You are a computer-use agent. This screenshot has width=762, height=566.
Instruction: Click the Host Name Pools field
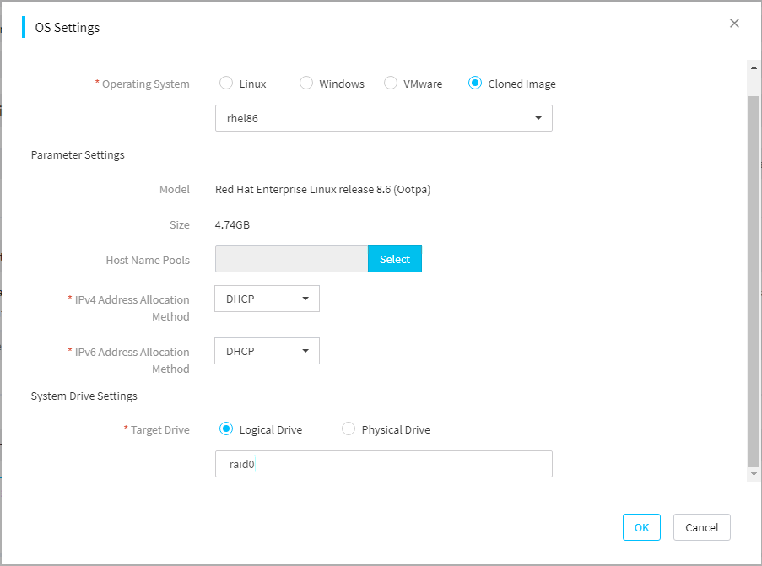(x=292, y=259)
